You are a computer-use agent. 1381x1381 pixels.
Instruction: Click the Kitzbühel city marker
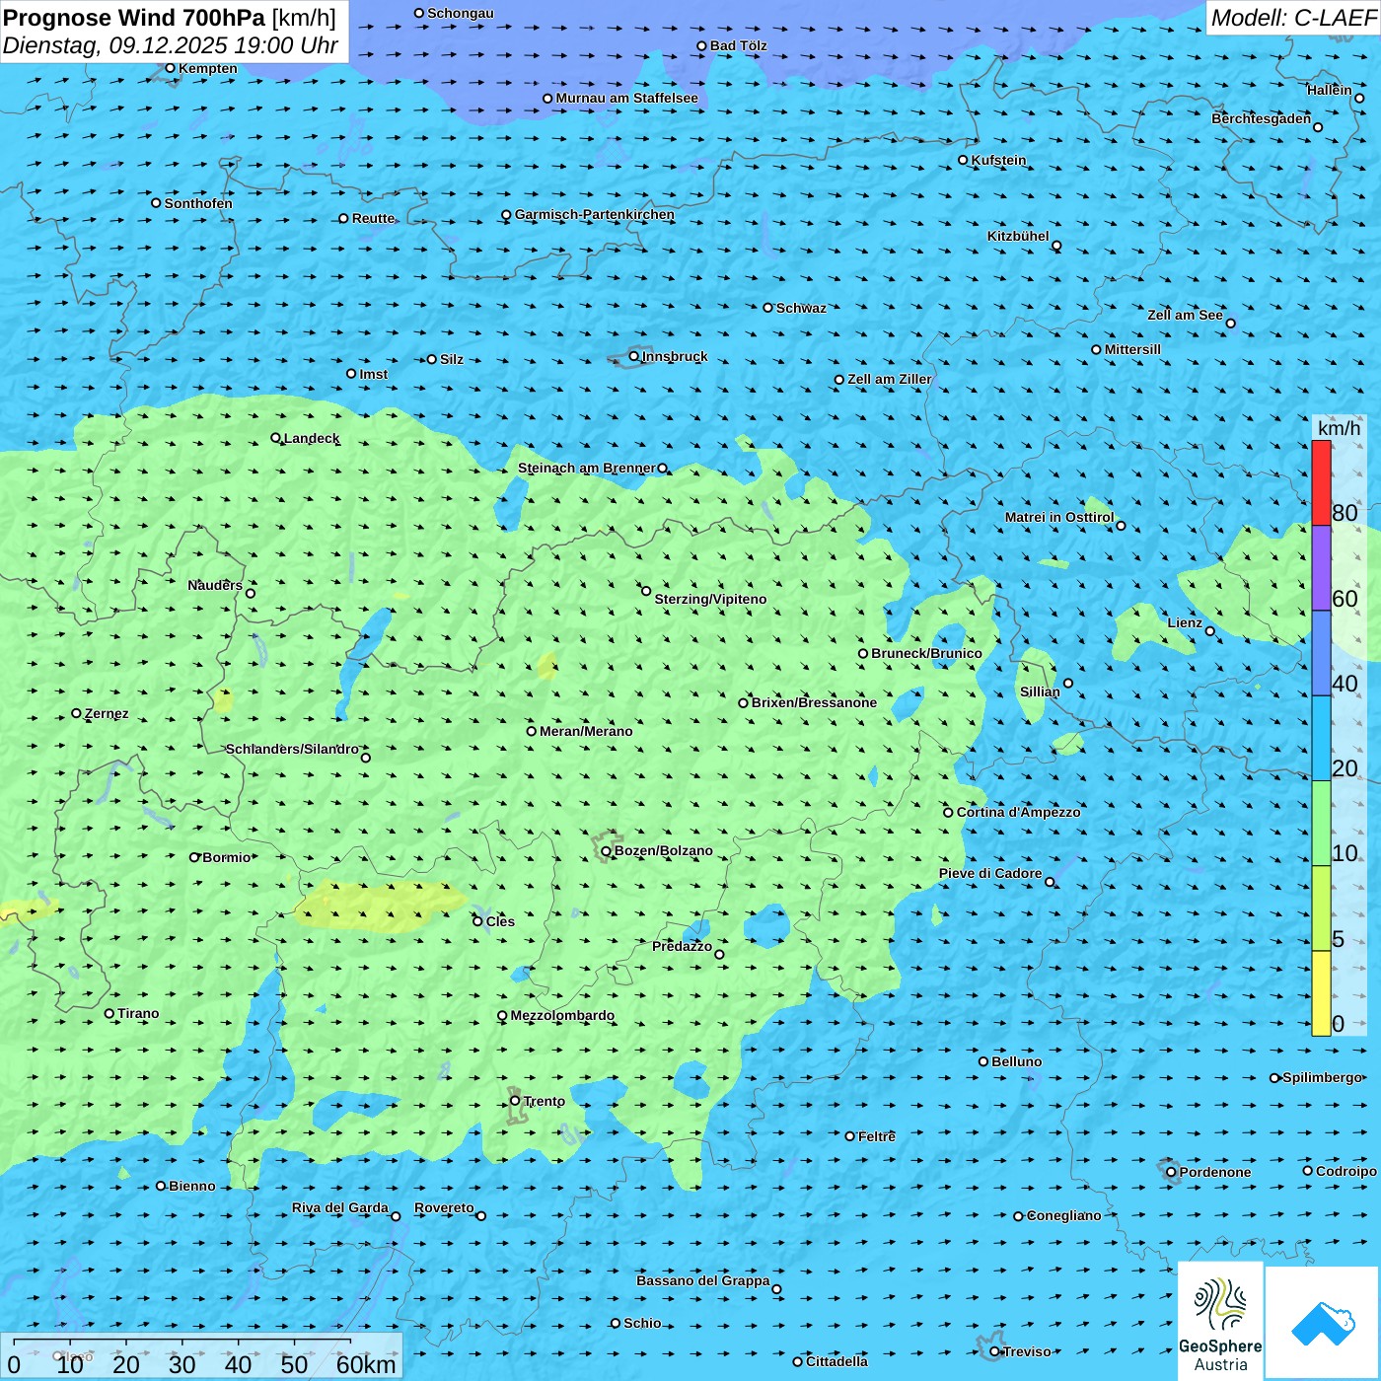point(1056,246)
